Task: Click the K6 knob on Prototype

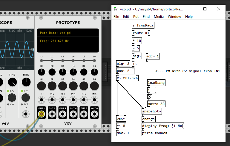Action: tap(94, 72)
